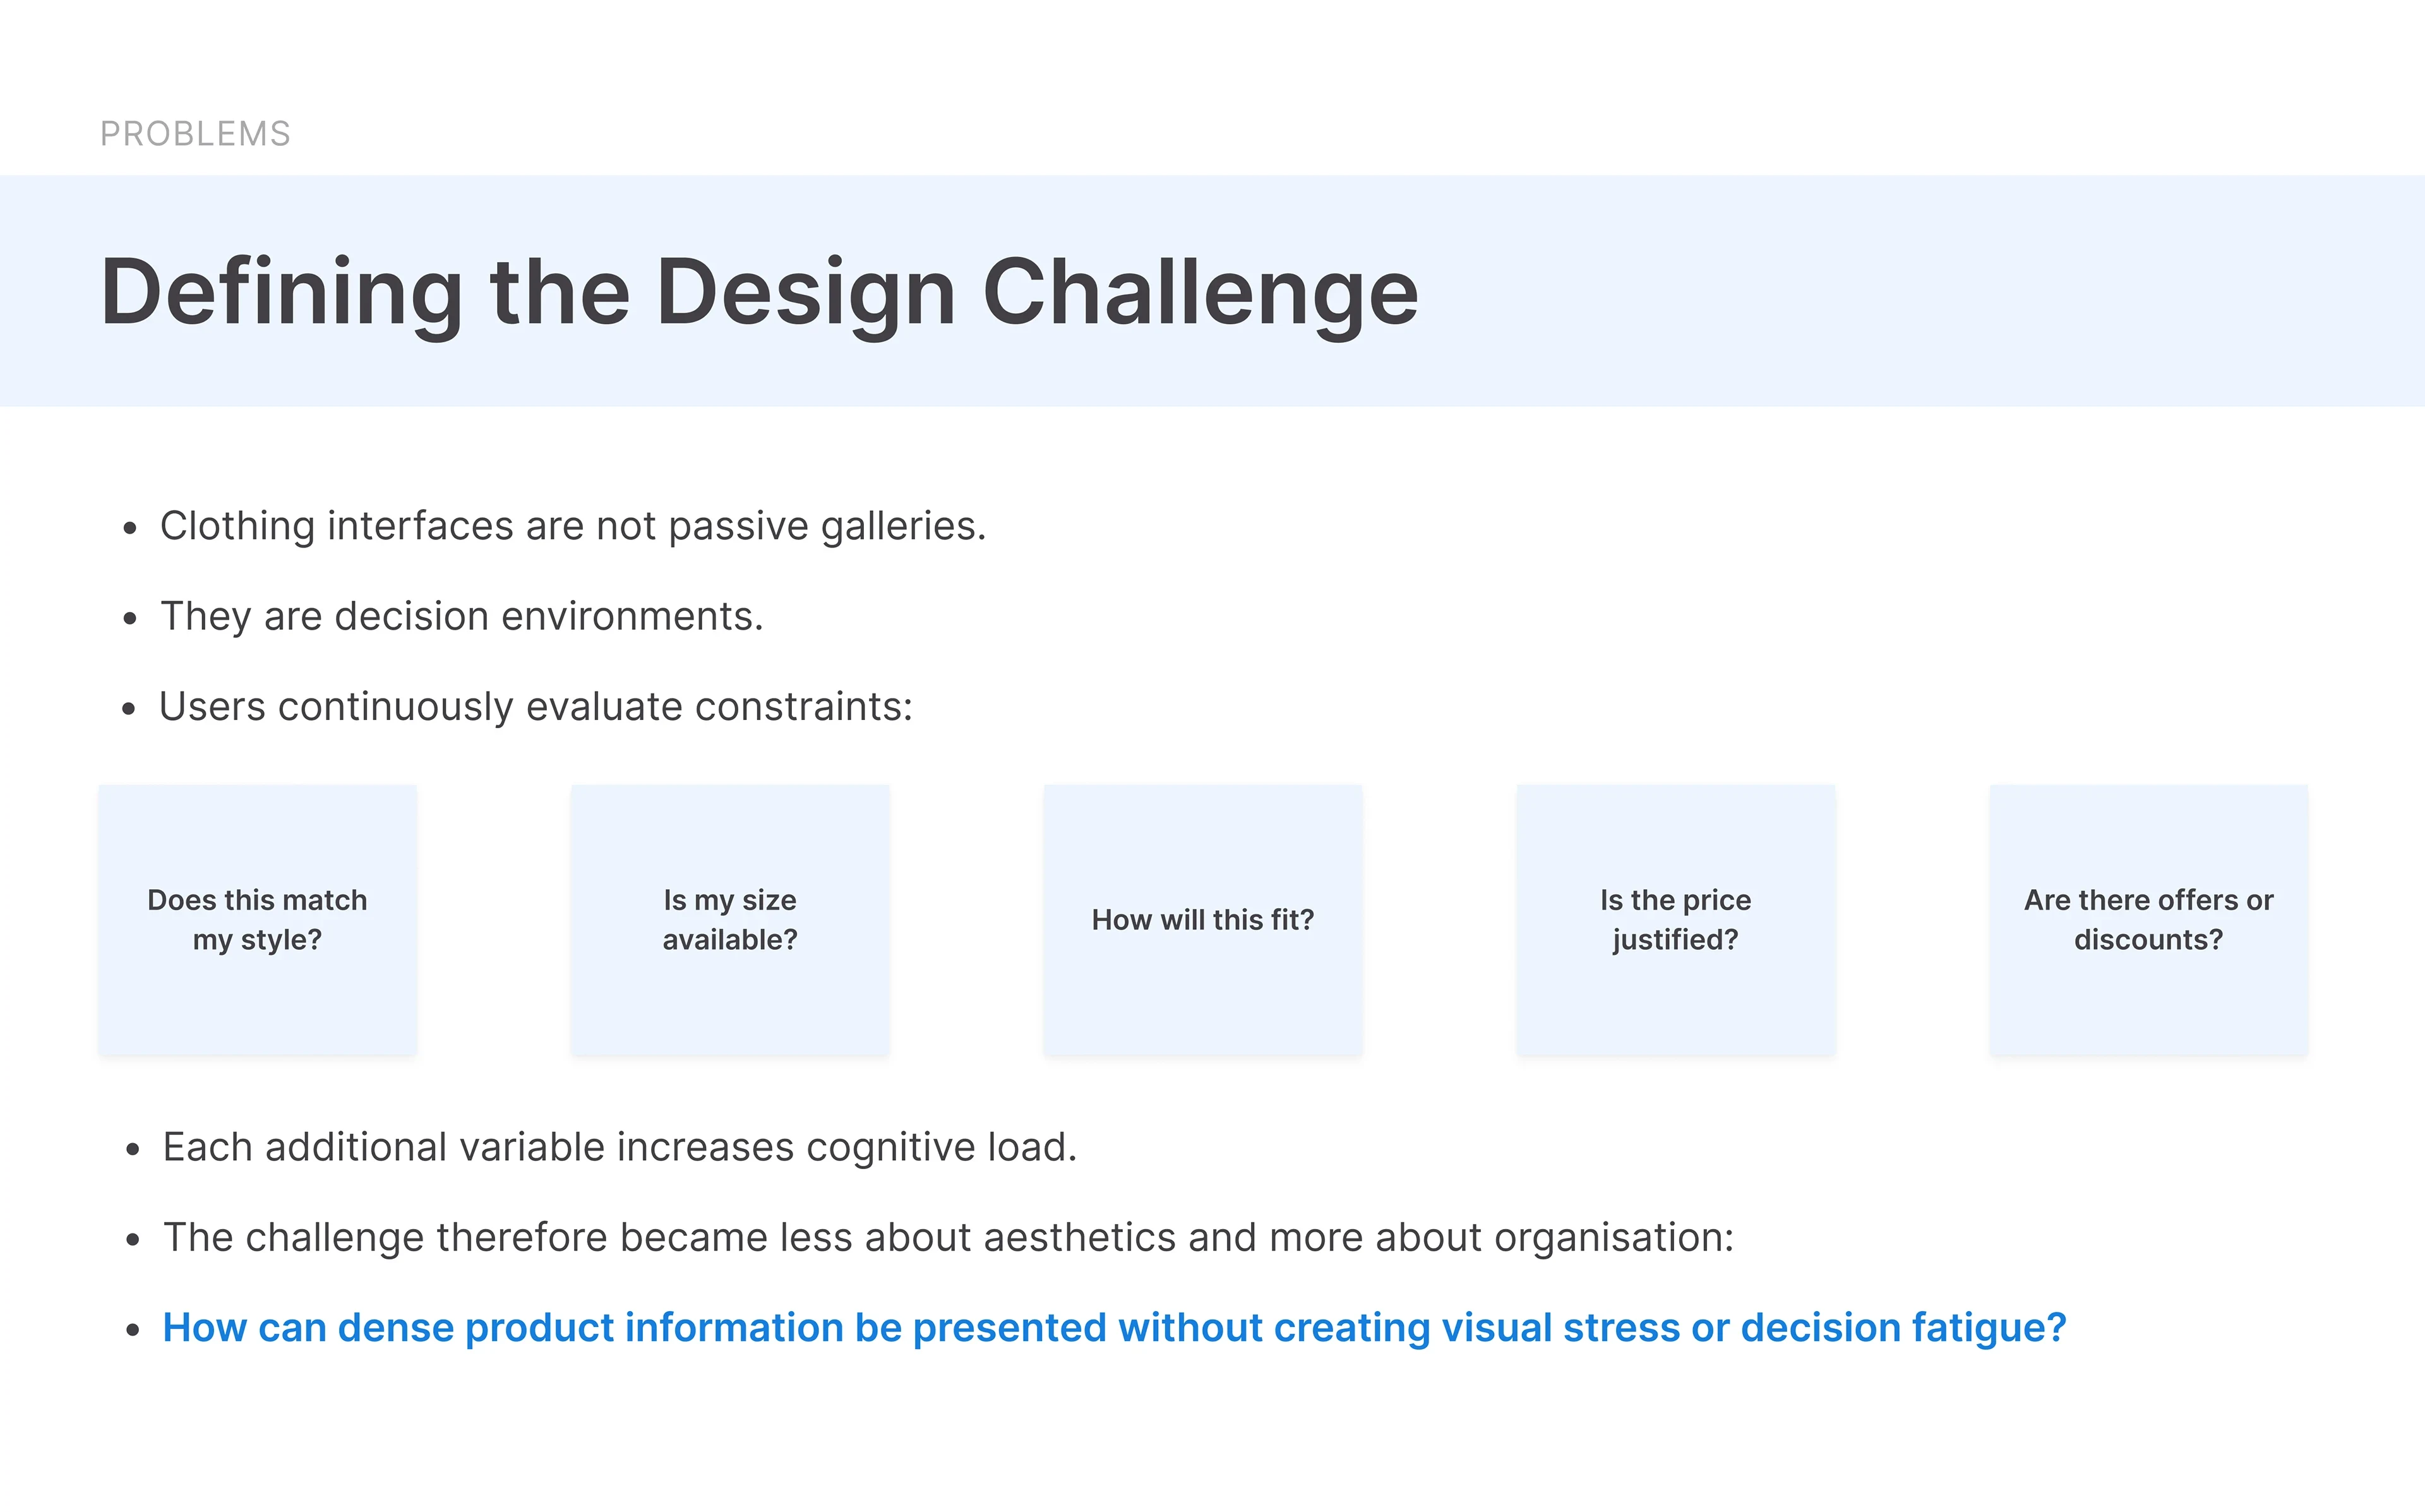Click the Defining the Design Challenge heading

click(760, 292)
